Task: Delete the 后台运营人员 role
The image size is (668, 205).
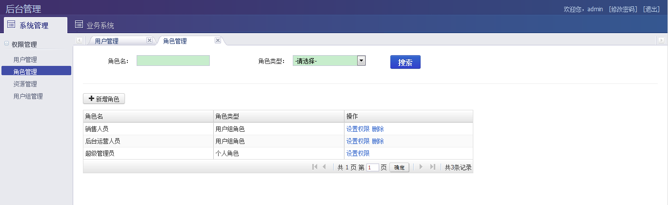Action: (x=378, y=141)
